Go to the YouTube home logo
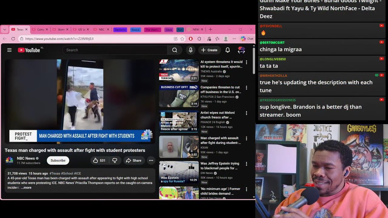388x218 pixels. click(29, 50)
